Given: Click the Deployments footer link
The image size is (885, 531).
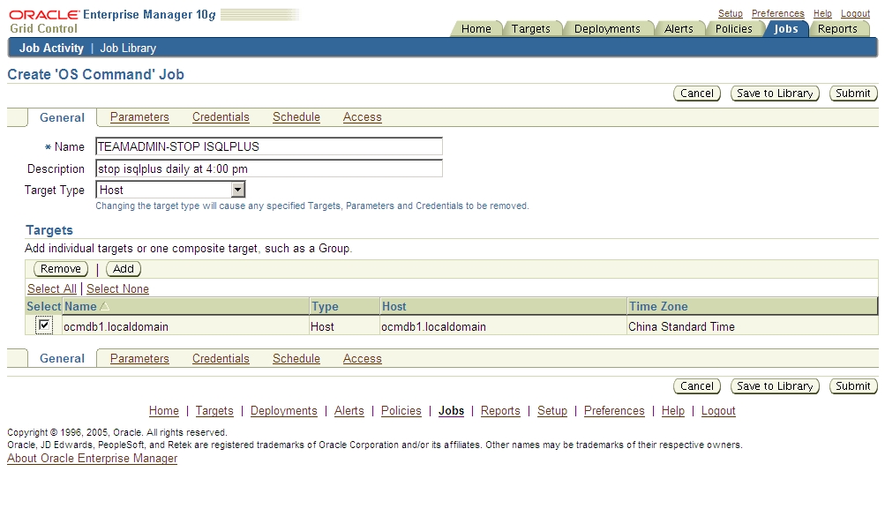Looking at the screenshot, I should 284,411.
